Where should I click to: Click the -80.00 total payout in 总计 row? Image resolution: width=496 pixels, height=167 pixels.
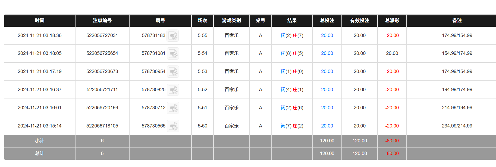tap(391, 153)
